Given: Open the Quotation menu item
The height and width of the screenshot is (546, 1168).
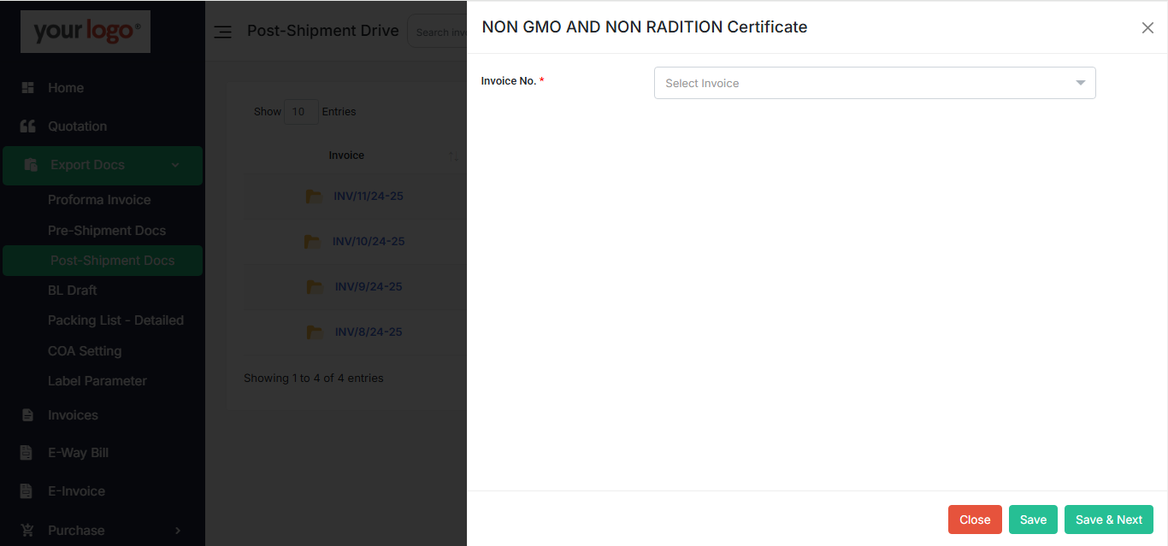Looking at the screenshot, I should (x=78, y=126).
